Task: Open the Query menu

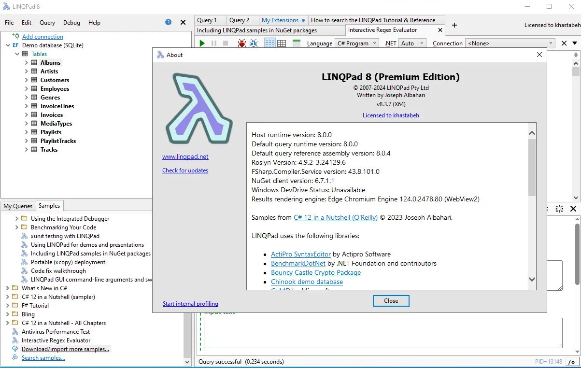Action: [x=47, y=23]
